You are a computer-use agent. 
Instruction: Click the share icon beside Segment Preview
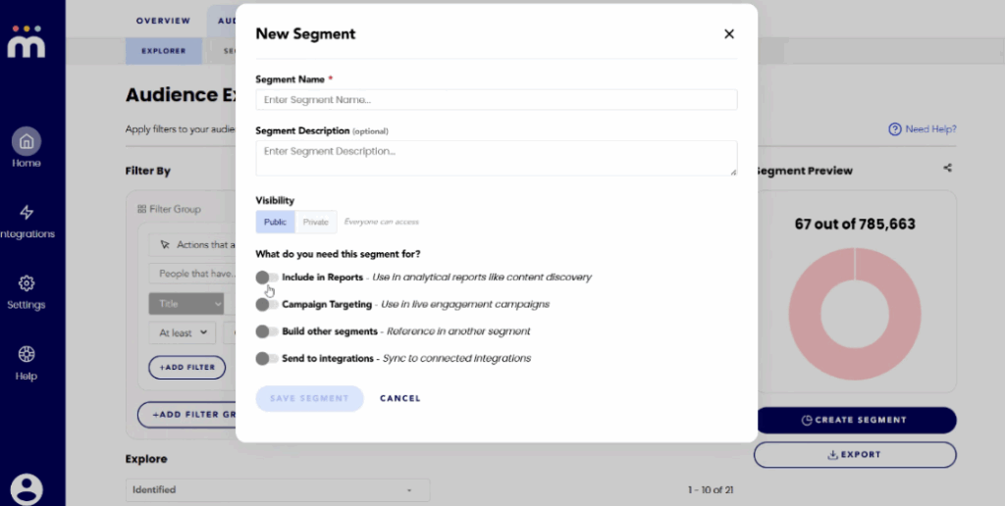[947, 169]
